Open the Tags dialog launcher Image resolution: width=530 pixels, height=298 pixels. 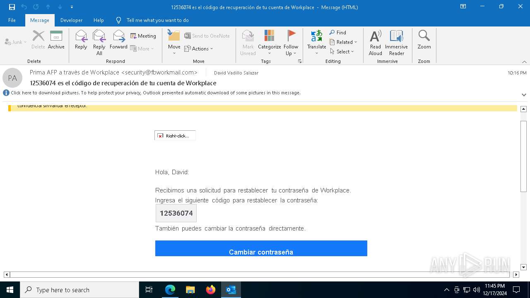tap(299, 61)
